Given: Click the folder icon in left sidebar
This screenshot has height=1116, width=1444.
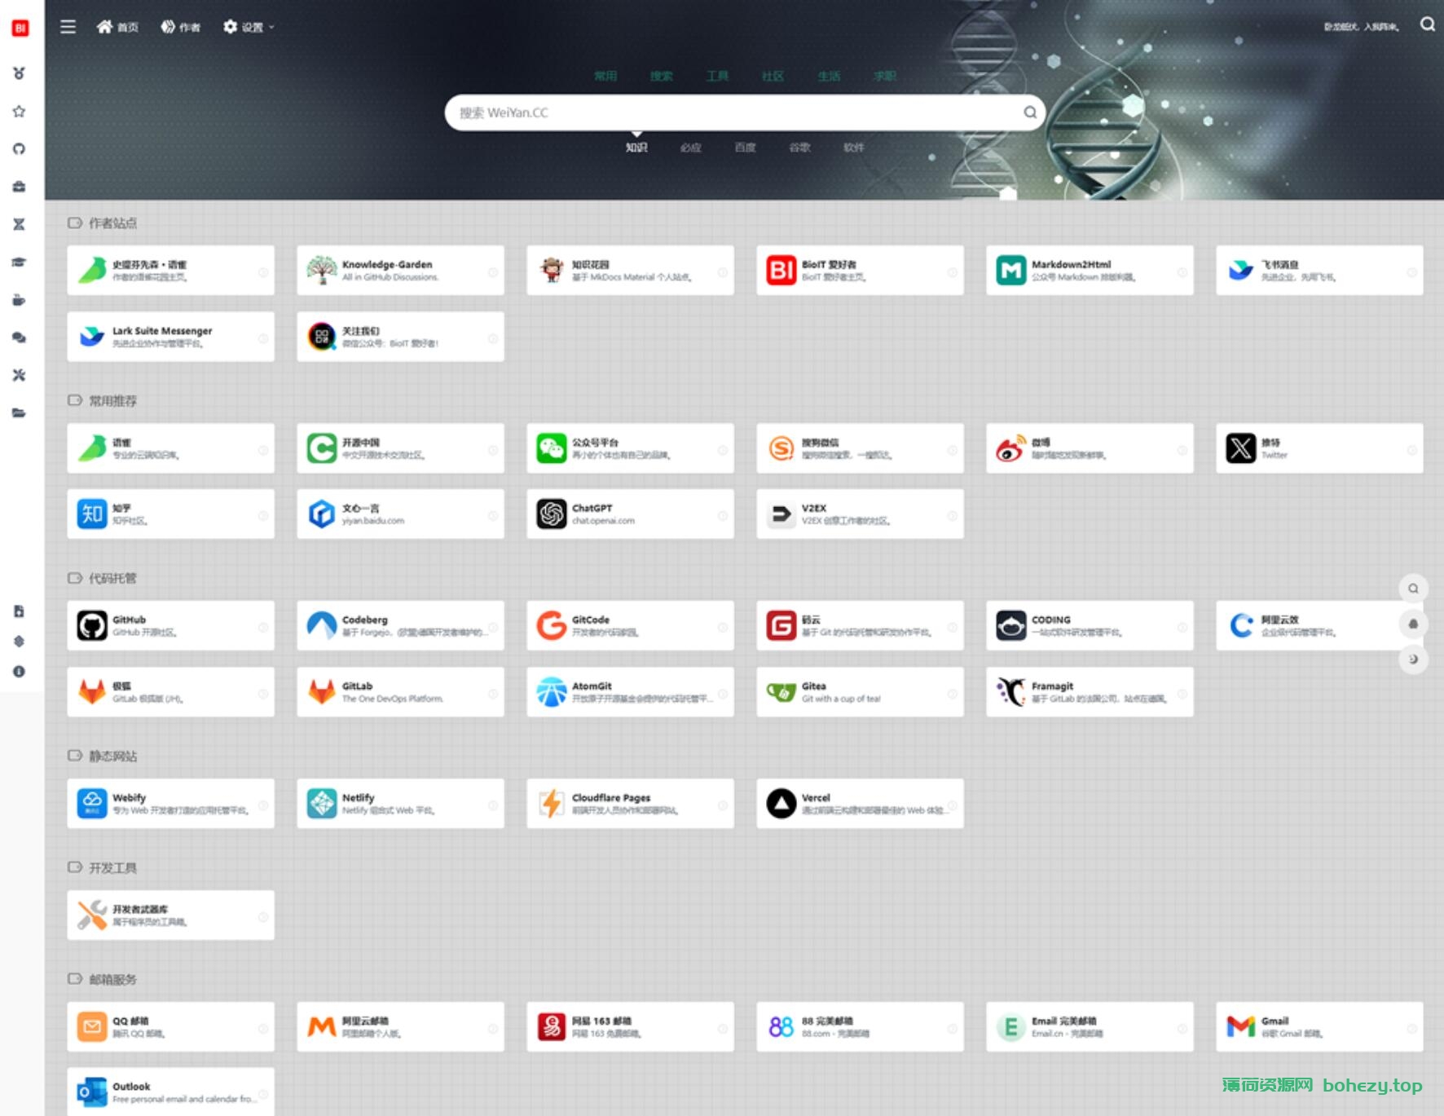Looking at the screenshot, I should coord(19,412).
